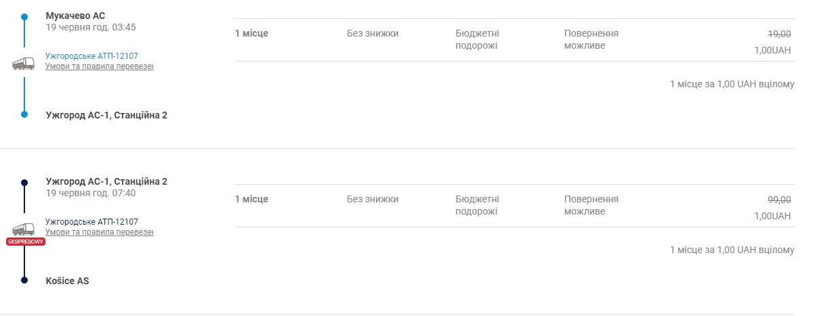This screenshot has width=815, height=316.
Task: Click the second trip's 1 місце seat label
Action: tap(251, 199)
